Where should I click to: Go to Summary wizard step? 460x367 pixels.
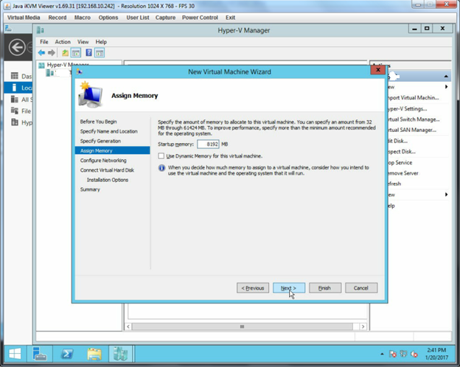[x=90, y=189]
